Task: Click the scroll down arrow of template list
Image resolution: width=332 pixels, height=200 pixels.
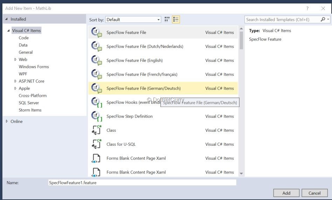Action: 241,173
